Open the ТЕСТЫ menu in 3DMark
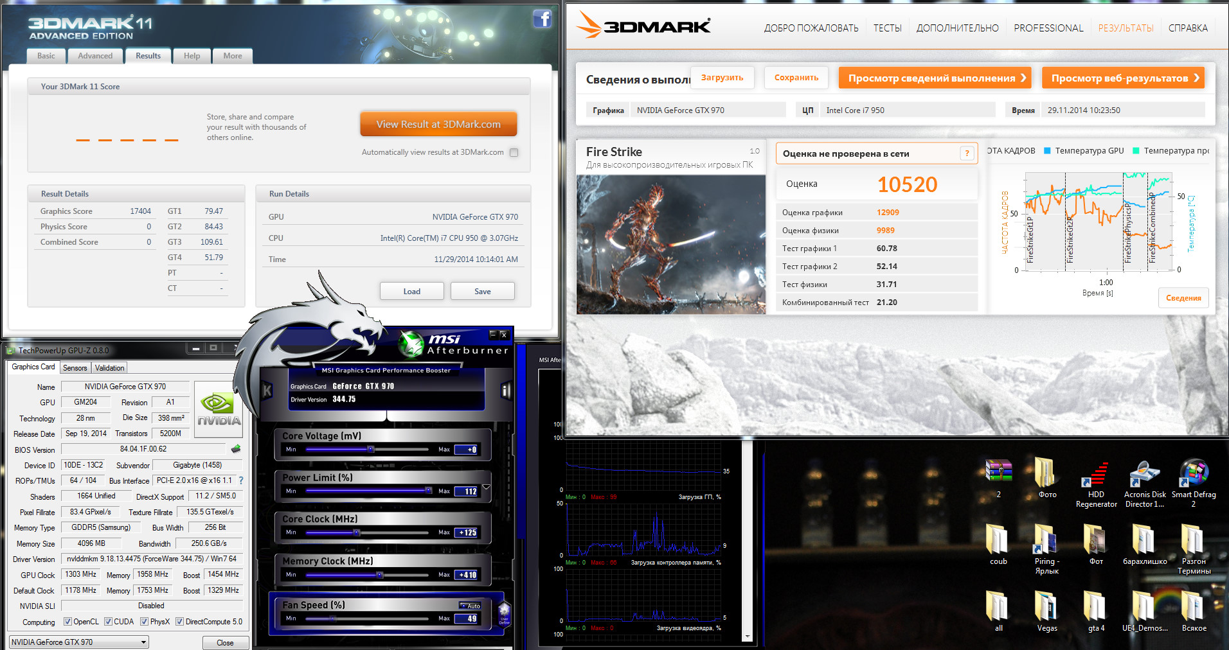The image size is (1229, 650). [x=887, y=28]
